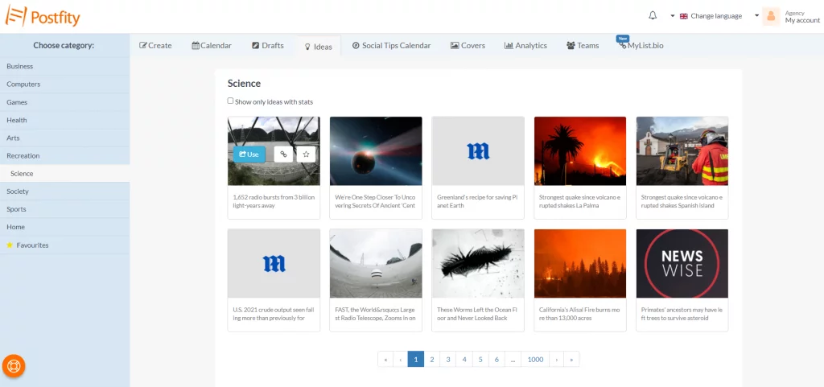The width and height of the screenshot is (824, 387).
Task: Go to previous page arrow
Action: click(x=401, y=359)
